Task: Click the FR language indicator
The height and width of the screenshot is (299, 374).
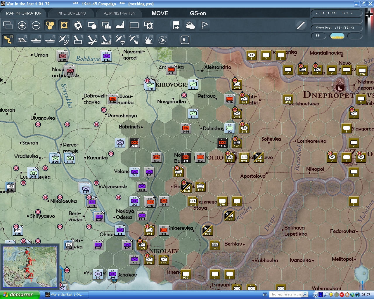Action: [x=265, y=295]
